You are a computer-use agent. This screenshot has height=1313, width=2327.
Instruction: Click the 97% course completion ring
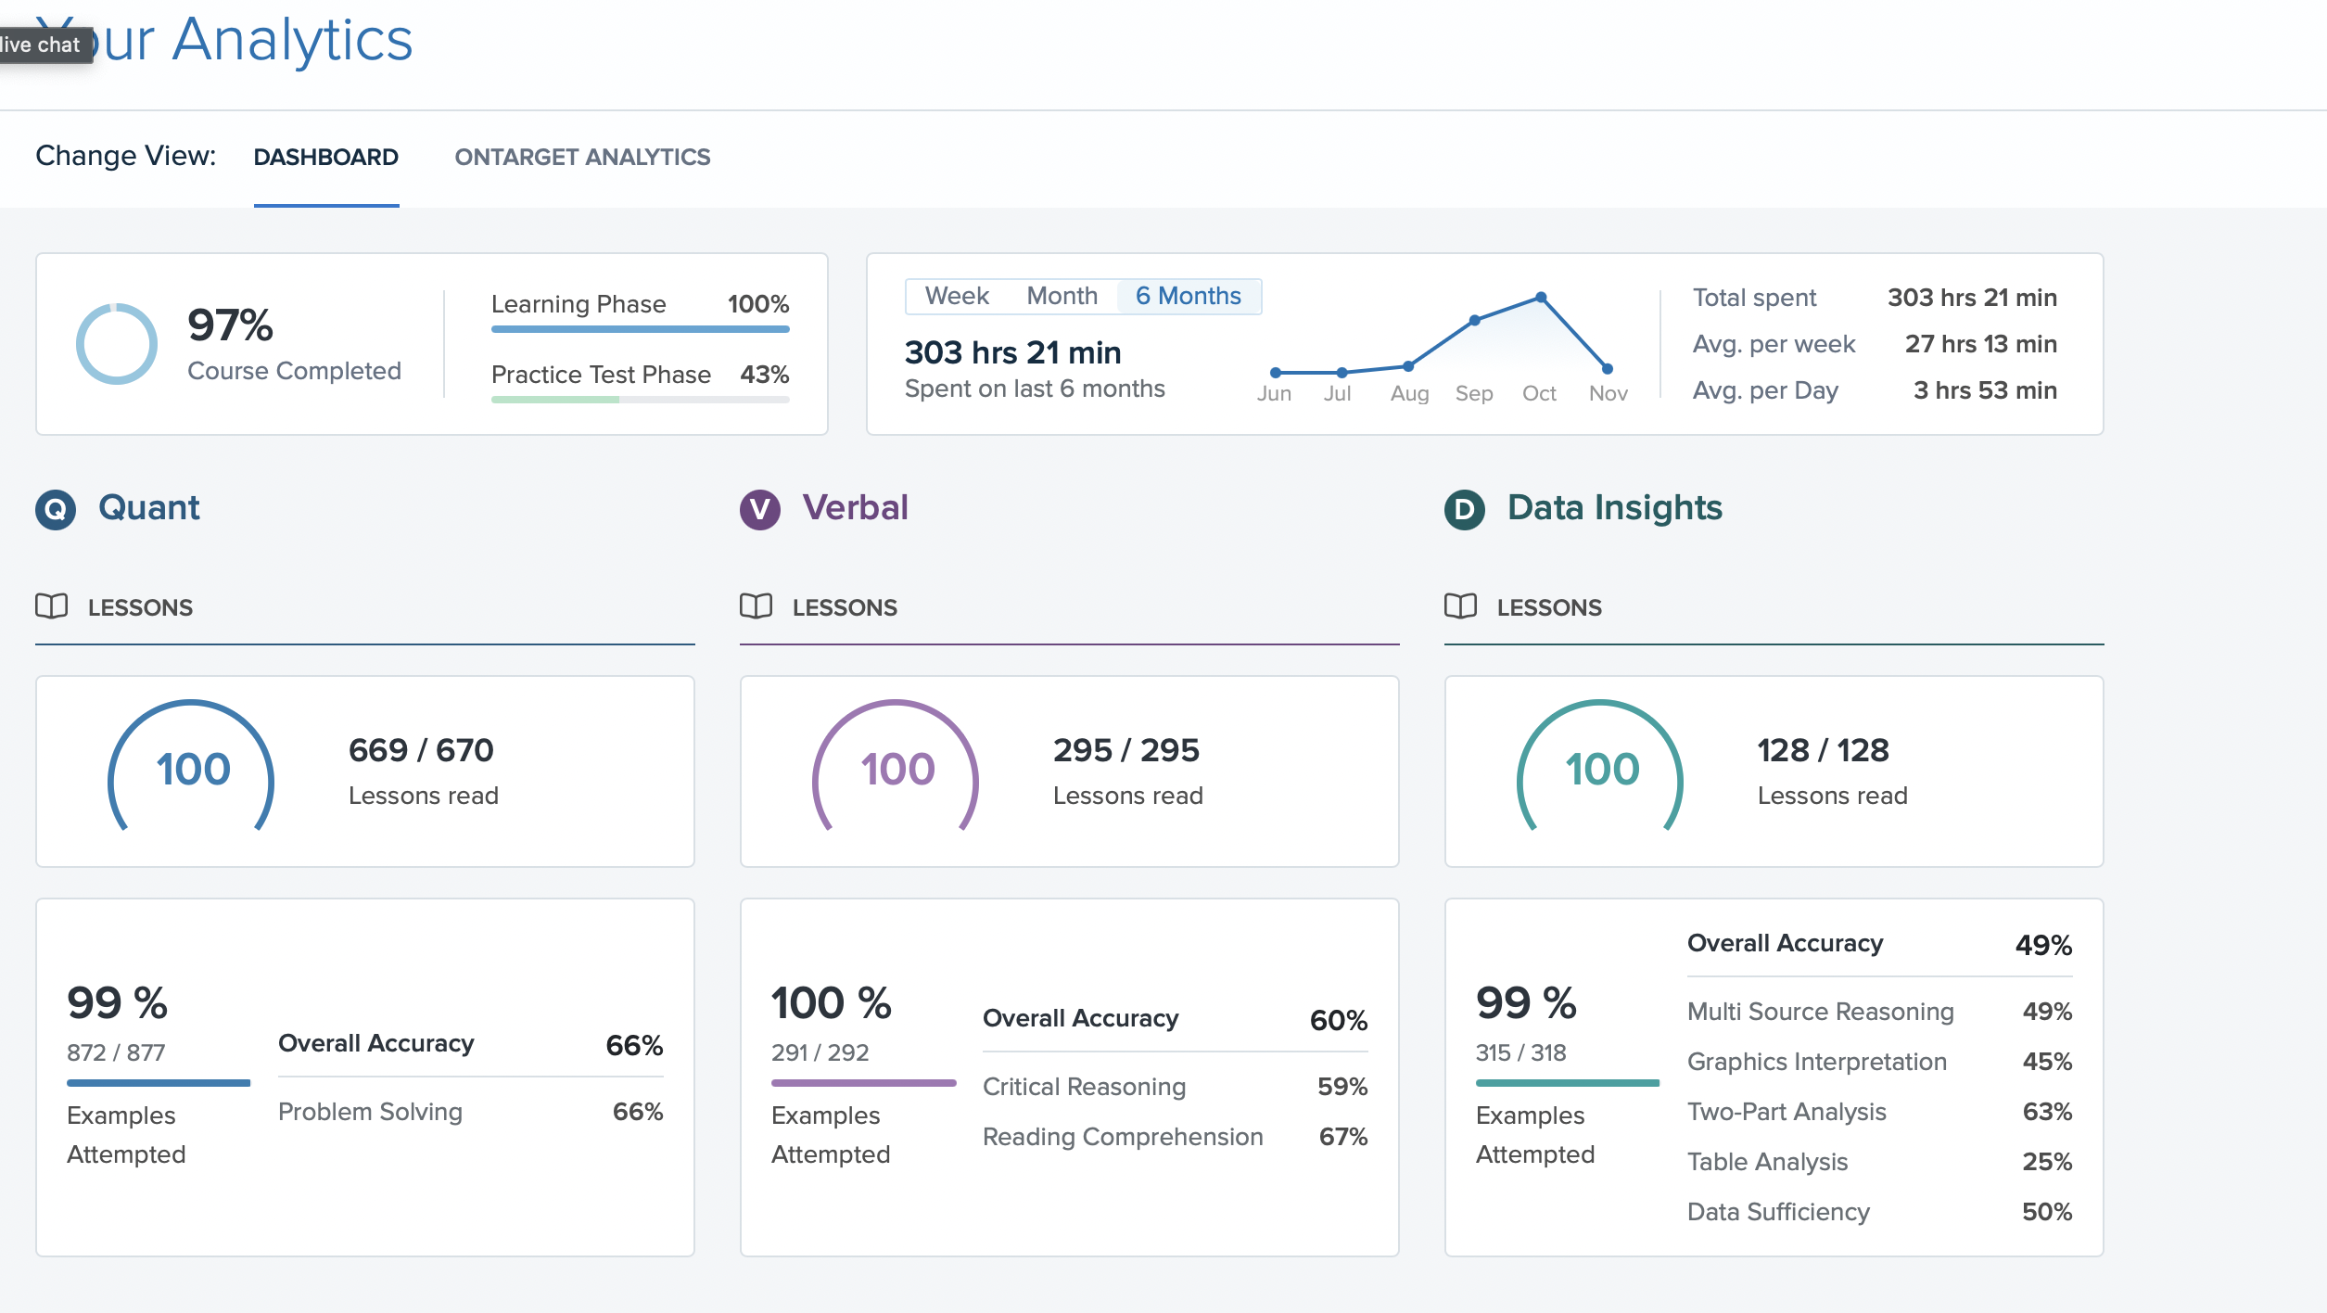click(117, 344)
